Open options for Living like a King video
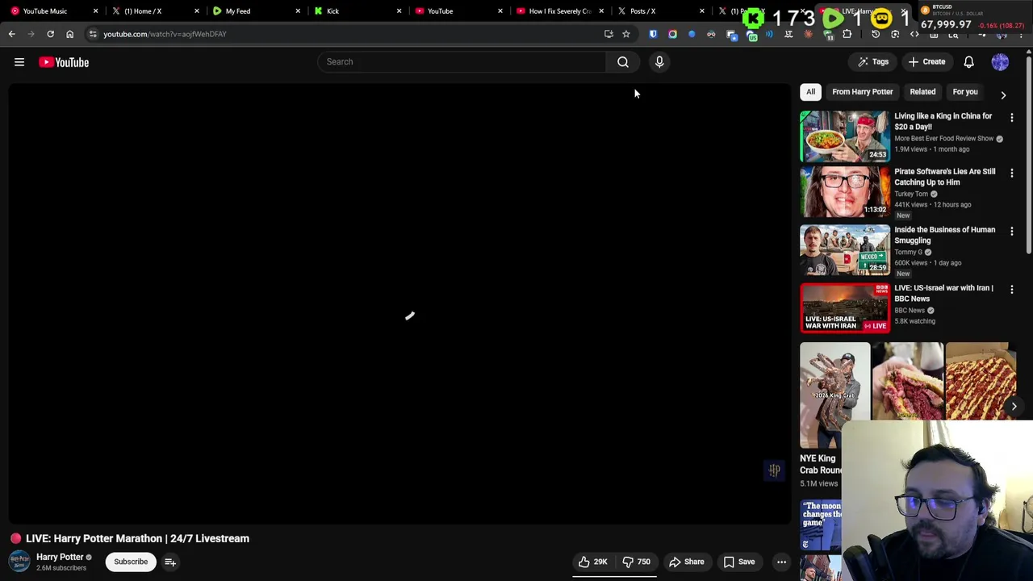This screenshot has height=581, width=1033. click(x=1012, y=118)
